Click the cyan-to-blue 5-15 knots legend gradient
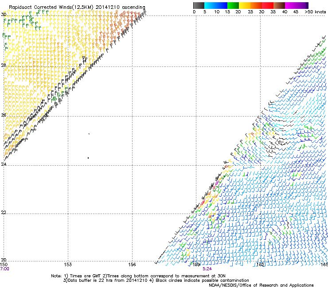328x288 pixels. (216, 5)
